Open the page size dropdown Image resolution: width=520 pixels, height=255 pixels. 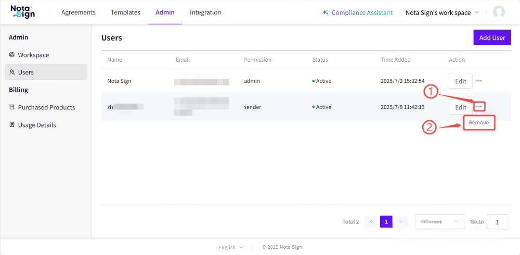(439, 222)
